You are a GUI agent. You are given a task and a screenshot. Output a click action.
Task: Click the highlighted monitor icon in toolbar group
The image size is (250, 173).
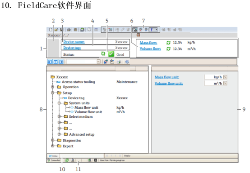click(135, 30)
